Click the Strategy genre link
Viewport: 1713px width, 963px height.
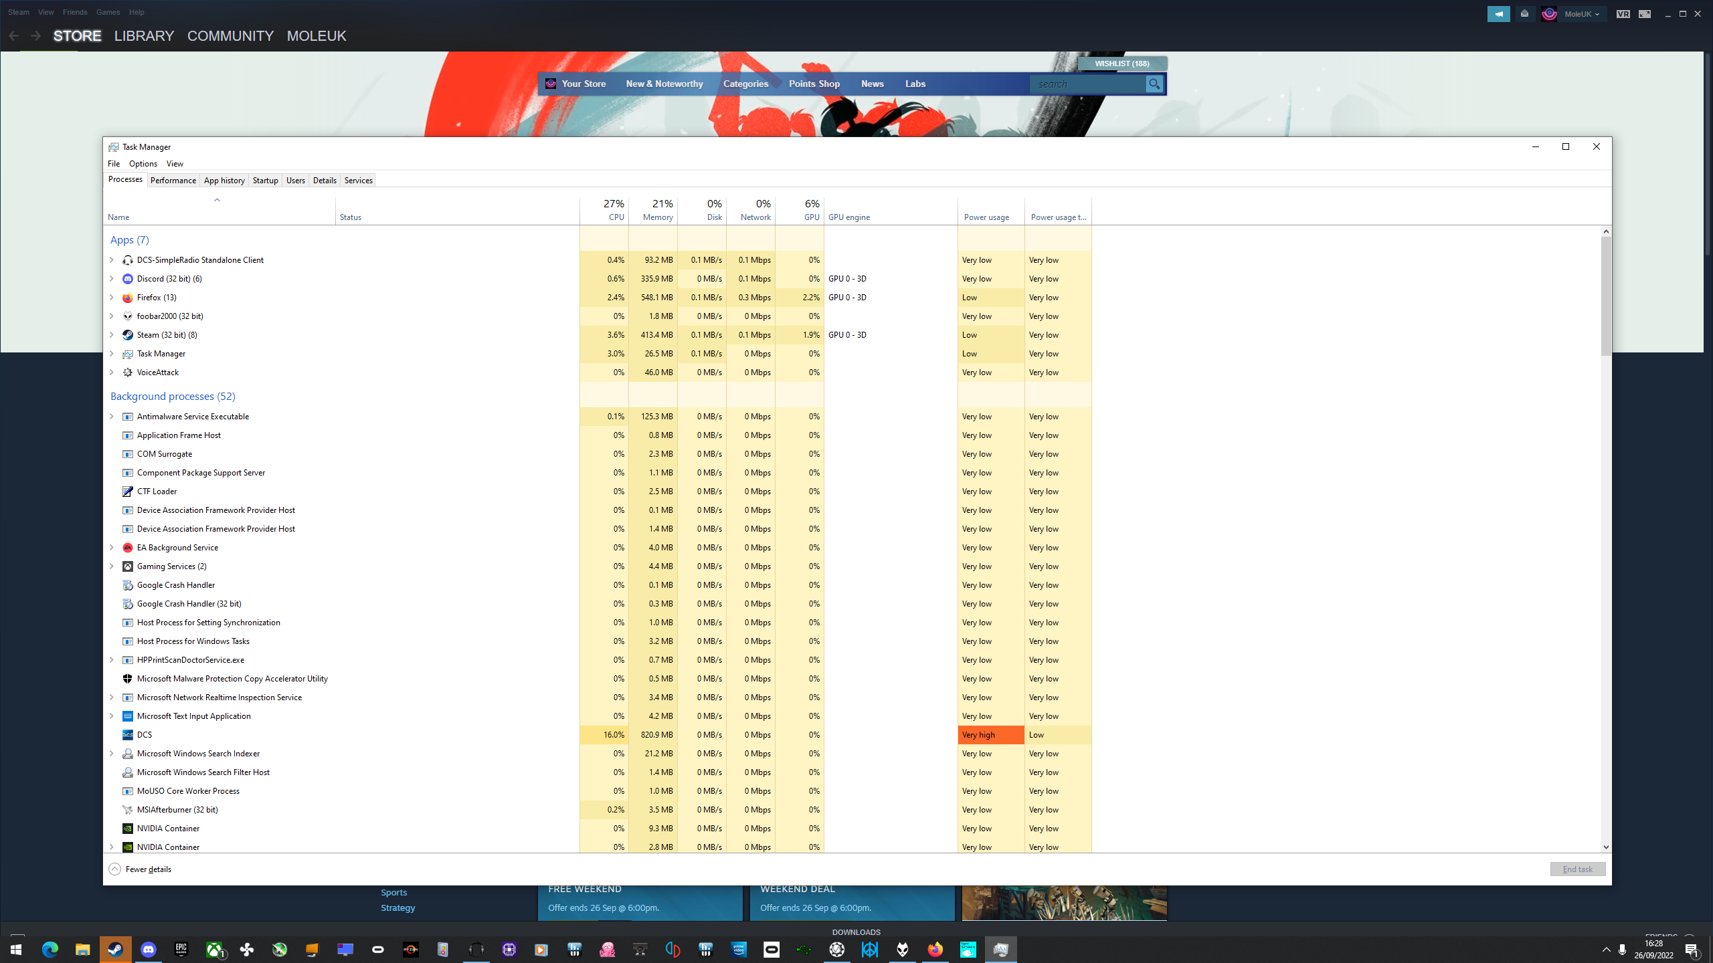(398, 908)
